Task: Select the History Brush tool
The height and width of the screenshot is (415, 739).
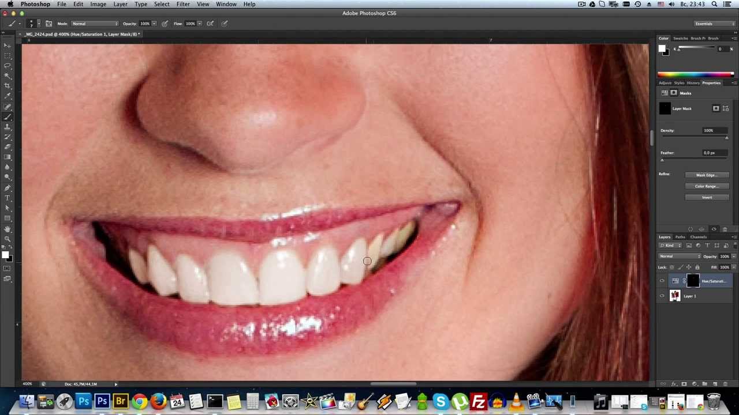Action: pos(8,137)
